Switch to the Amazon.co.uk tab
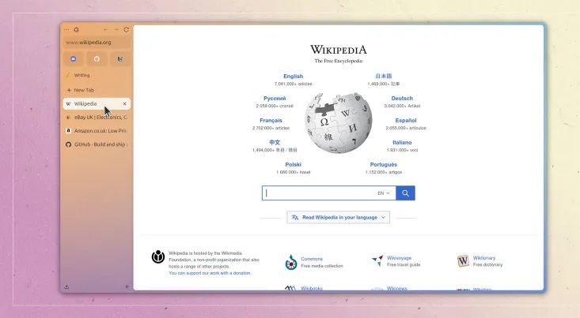This screenshot has height=318, width=580. (96, 130)
